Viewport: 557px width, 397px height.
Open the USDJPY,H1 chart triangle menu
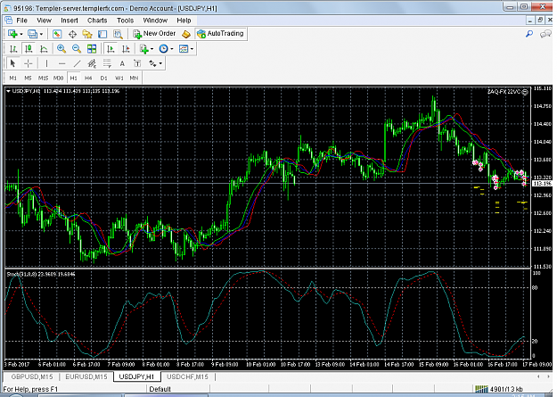coord(8,91)
